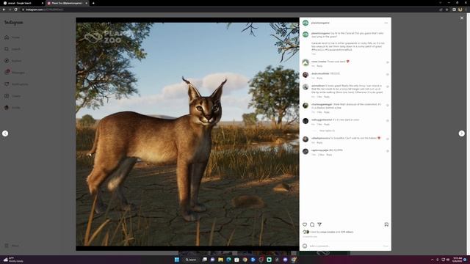Like the comment about a shadow behind a tree

388,106
